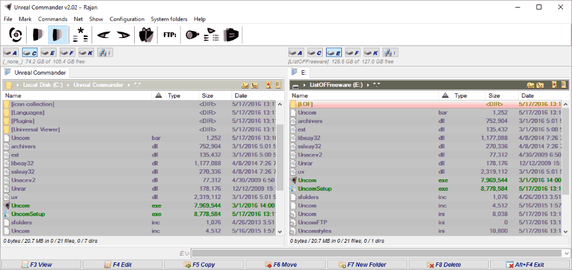Expand arrow before ListOFFreeware (E:) breadcrumb
This screenshot has width=572, height=270.
pos(304,85)
